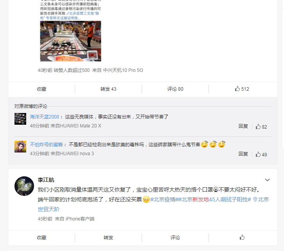Like the first post with 512 likes
Screen dimensions: 284x251
pos(242,89)
